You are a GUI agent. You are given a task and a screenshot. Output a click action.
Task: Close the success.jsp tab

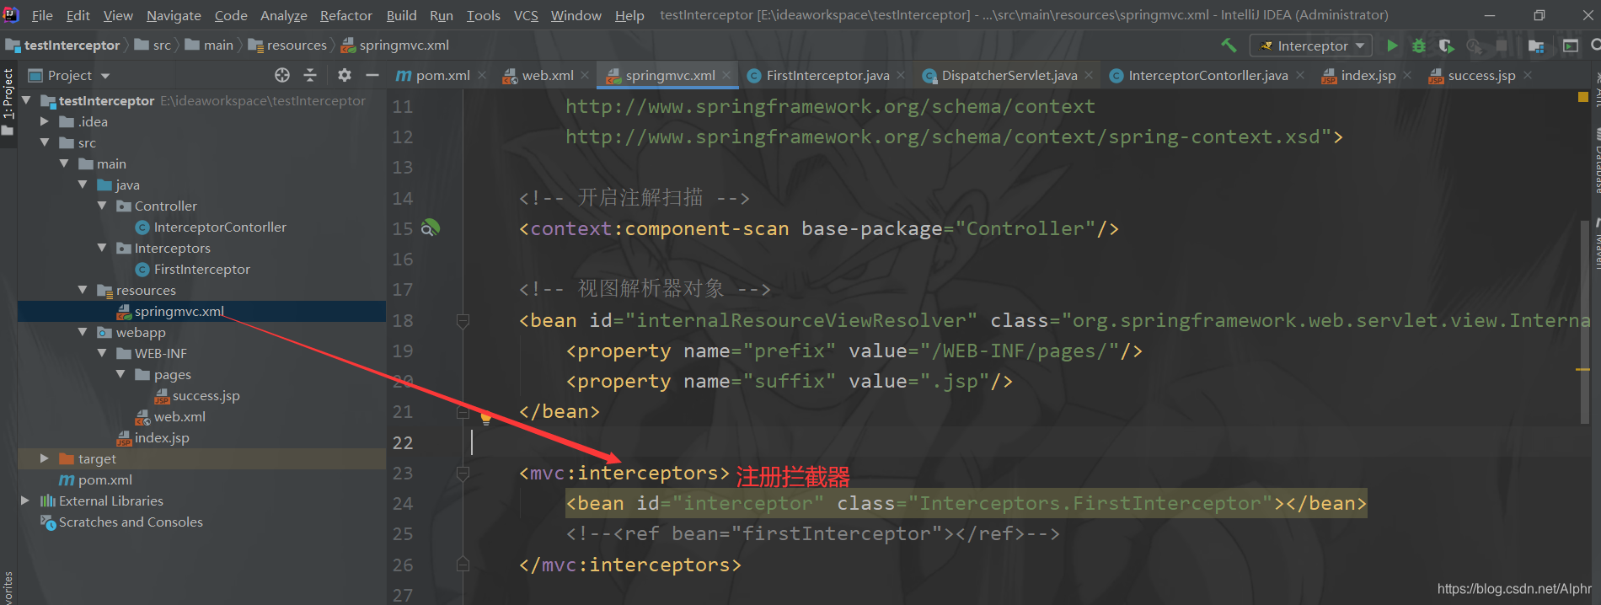(1528, 76)
